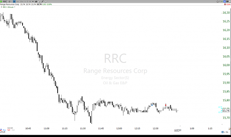Click the blue dot marker on the chart
The image size is (231, 137).
[x=152, y=105]
